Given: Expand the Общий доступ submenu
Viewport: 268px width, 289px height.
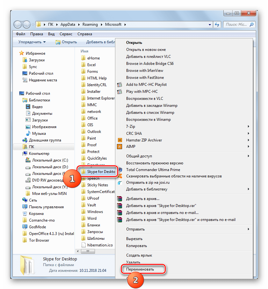Looking at the screenshot, I should click(x=248, y=156).
